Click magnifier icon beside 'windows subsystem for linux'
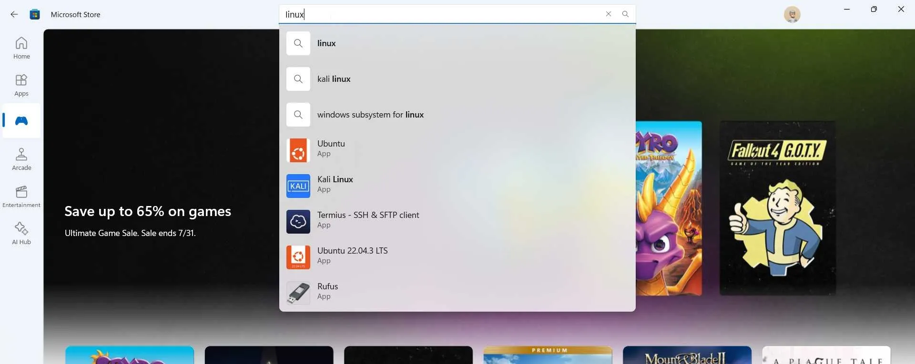915x364 pixels. pyautogui.click(x=298, y=115)
